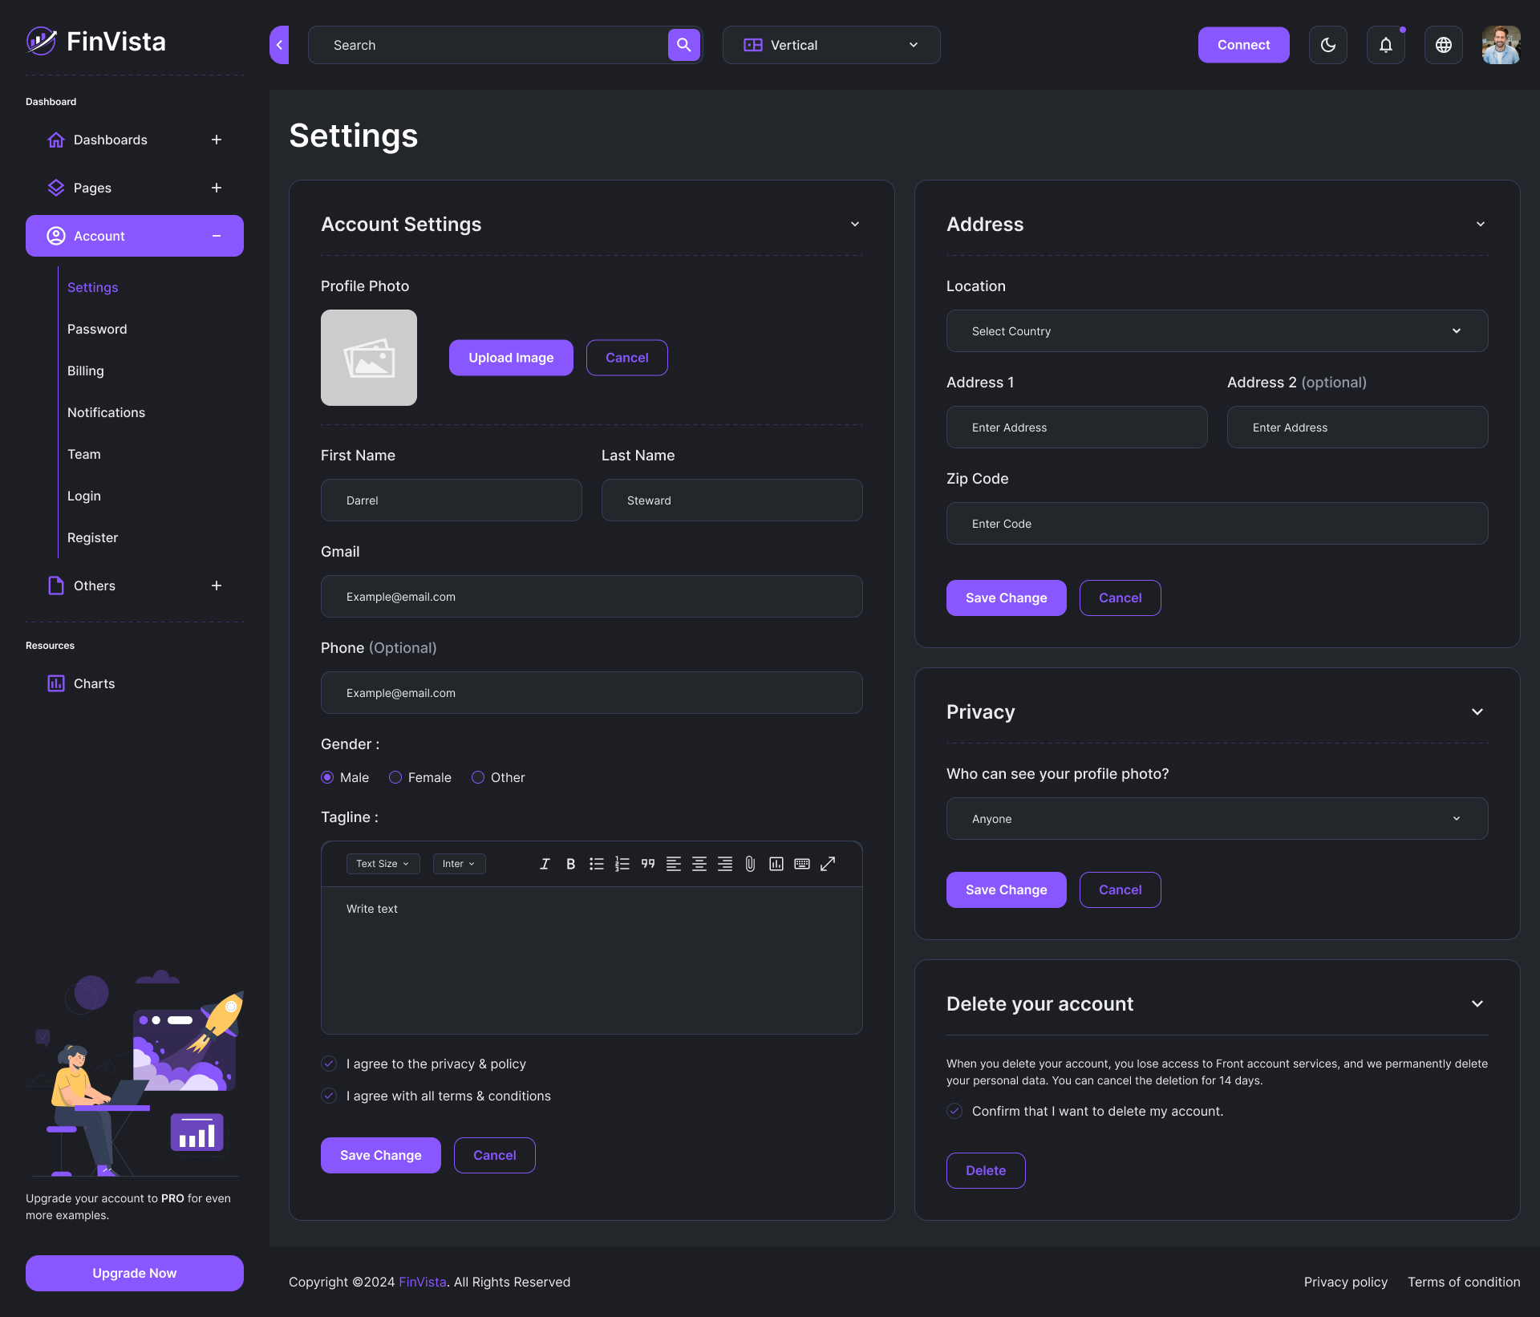The height and width of the screenshot is (1317, 1540).
Task: Open the Terms of condition link
Action: click(1464, 1282)
